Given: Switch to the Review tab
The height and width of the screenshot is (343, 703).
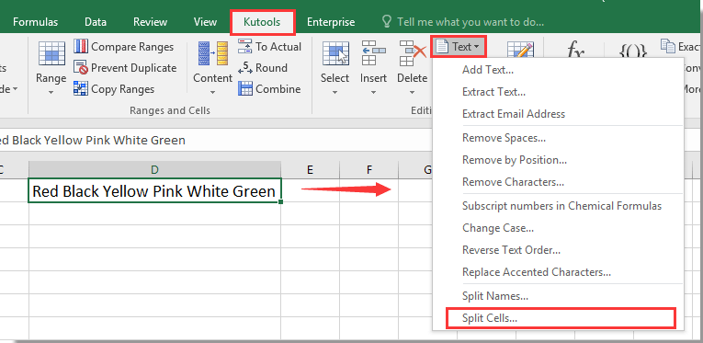Looking at the screenshot, I should pyautogui.click(x=150, y=22).
